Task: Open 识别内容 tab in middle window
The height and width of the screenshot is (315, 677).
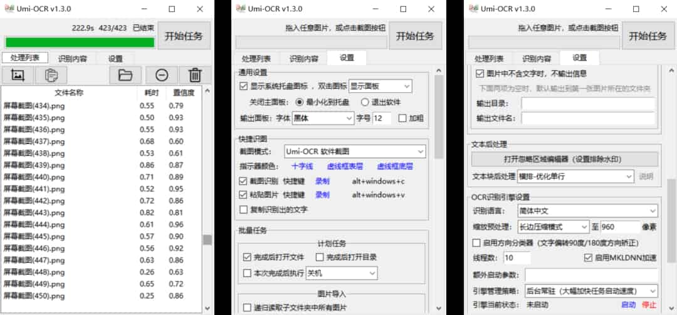Action: tap(303, 59)
